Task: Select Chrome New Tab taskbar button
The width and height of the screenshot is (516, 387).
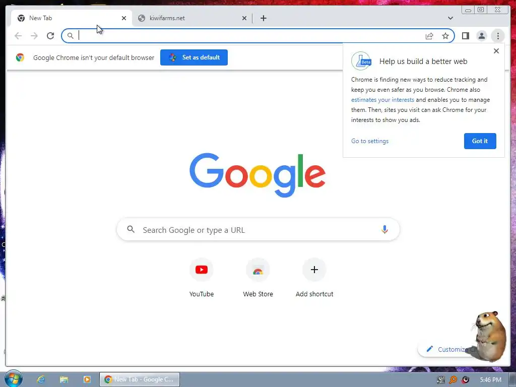Action: pos(140,379)
